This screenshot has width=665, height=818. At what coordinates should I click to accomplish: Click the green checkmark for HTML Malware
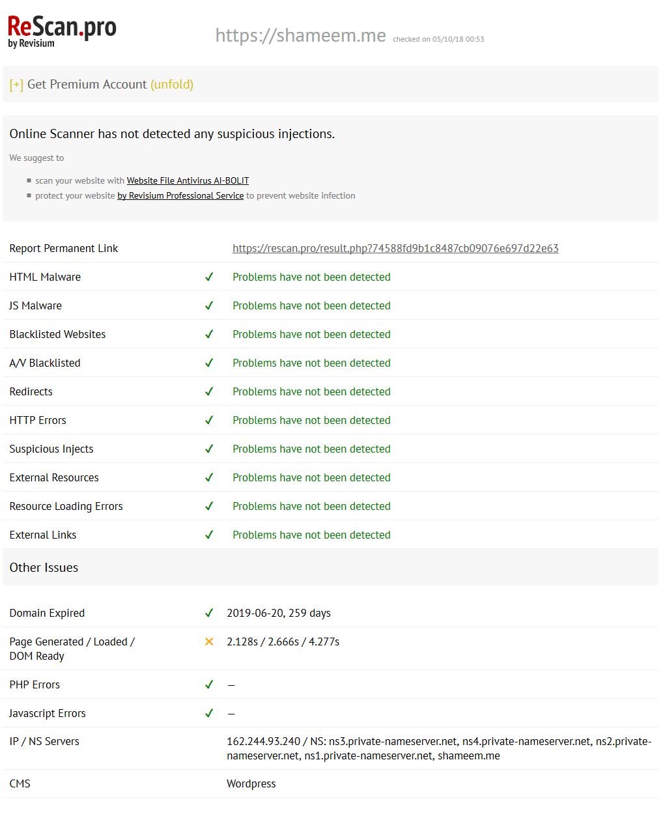(209, 277)
